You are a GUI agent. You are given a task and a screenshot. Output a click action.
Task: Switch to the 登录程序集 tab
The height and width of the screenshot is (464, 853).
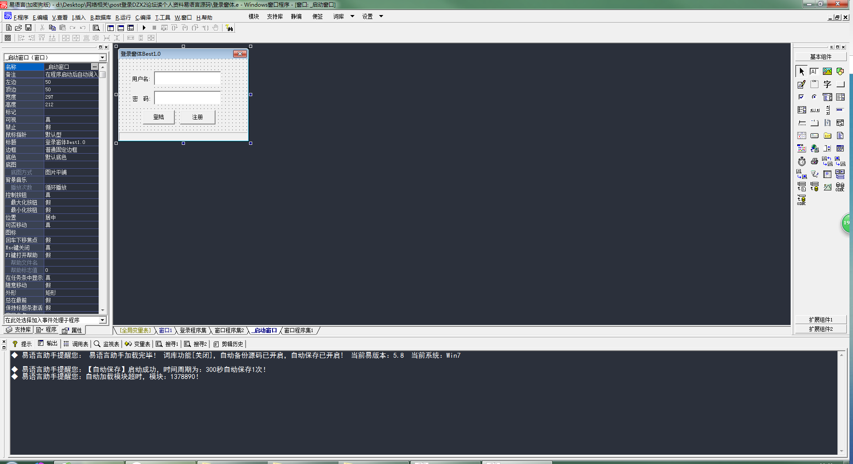coord(193,330)
